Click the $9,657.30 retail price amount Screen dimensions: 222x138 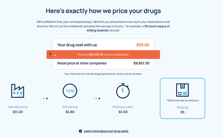141,63
